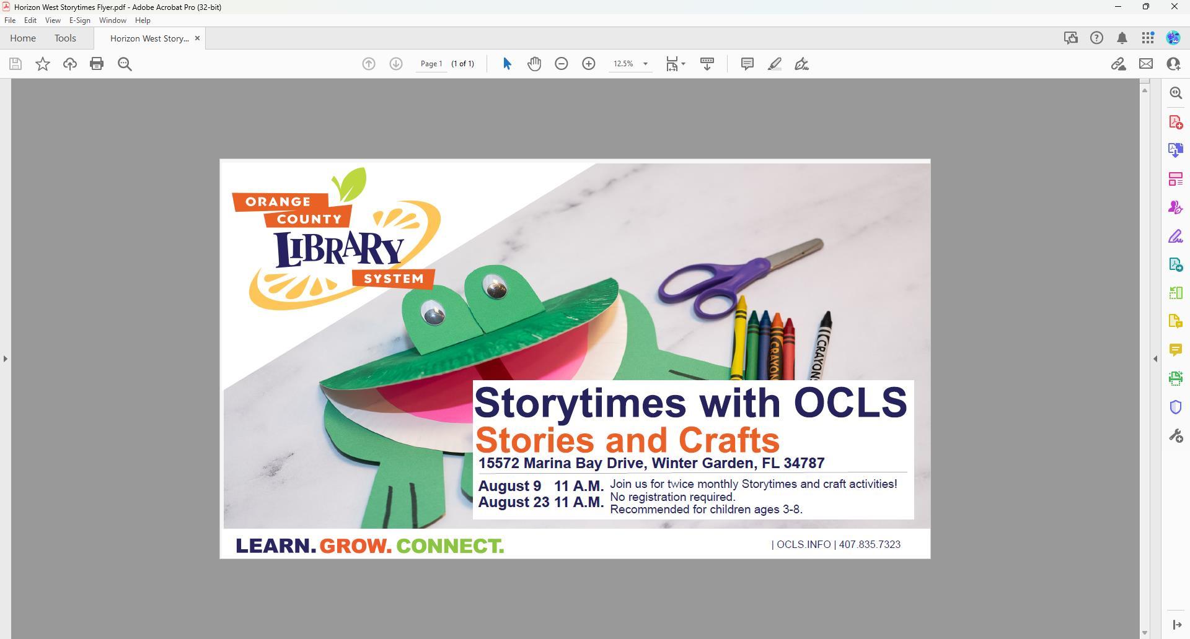Click the scrolling mode tool icon
Viewport: 1190px width, 639px height.
click(x=707, y=64)
